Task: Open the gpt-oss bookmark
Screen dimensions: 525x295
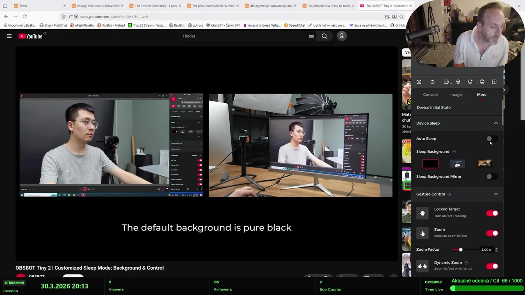Action: click(x=196, y=25)
